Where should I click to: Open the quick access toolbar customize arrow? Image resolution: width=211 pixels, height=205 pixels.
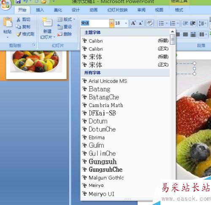click(x=54, y=1)
